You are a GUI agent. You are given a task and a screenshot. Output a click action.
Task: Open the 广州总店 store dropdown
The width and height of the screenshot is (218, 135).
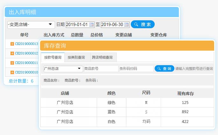(x=63, y=69)
